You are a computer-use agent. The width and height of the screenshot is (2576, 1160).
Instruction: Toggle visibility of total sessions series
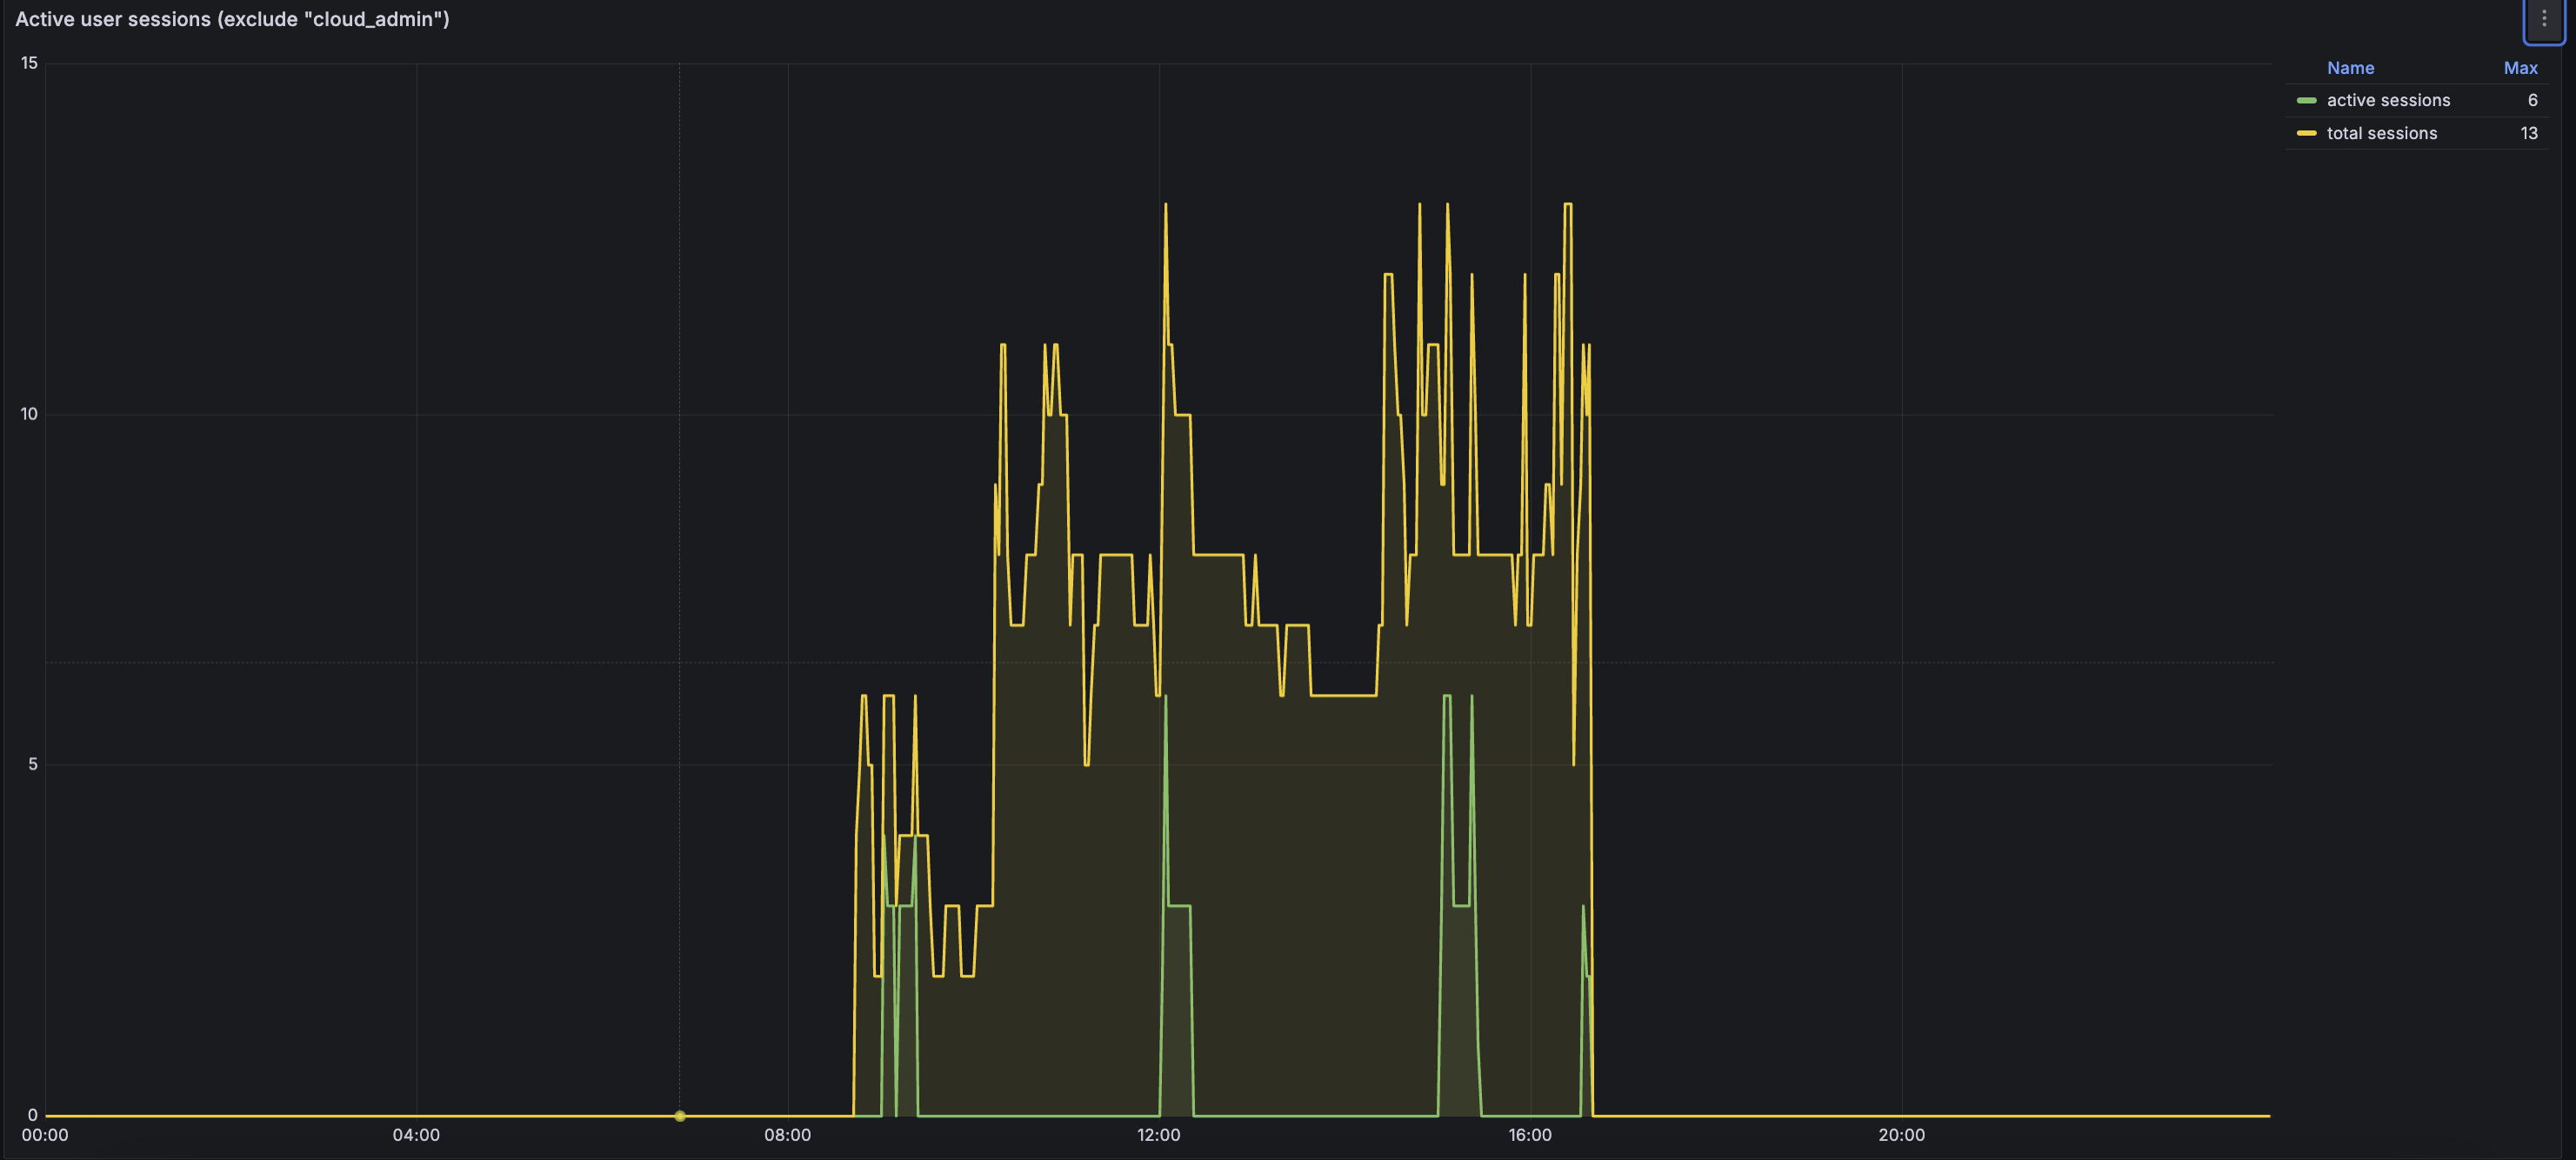(2381, 133)
